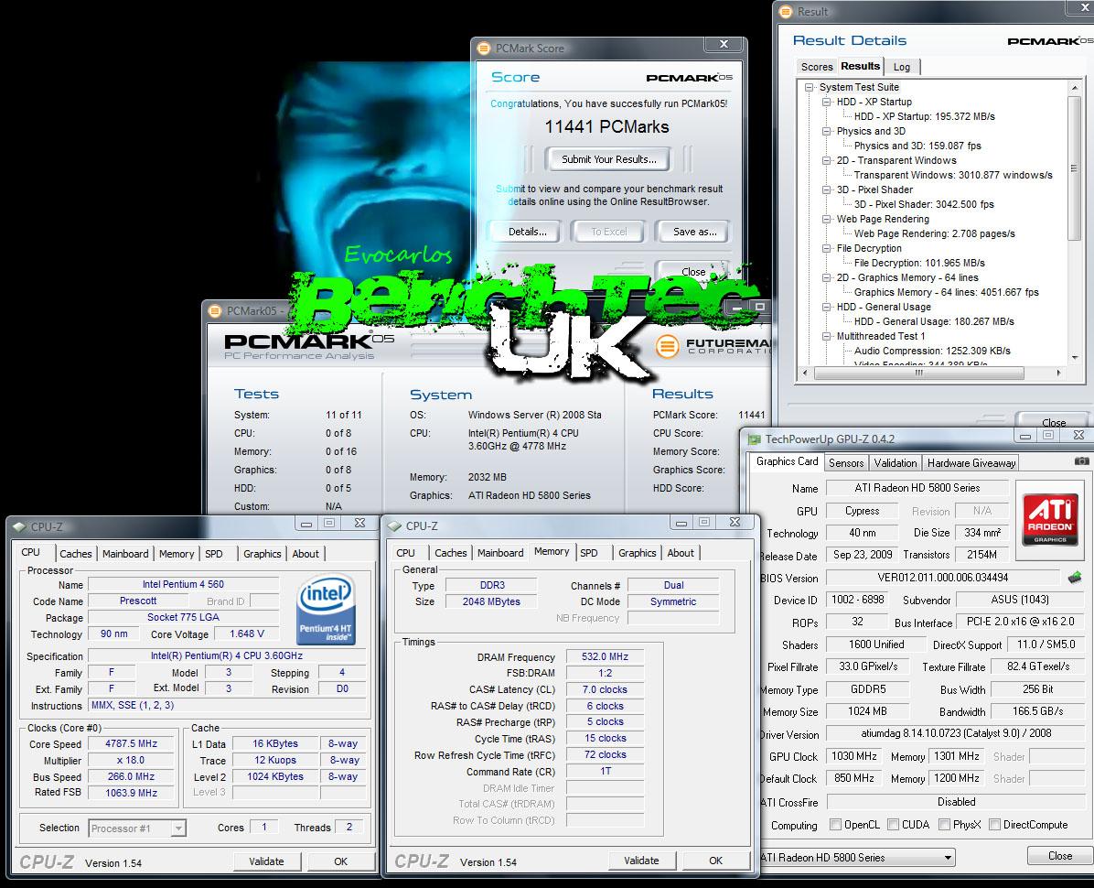This screenshot has width=1094, height=888.
Task: Collapse the HDD - General Usage node
Action: pos(827,308)
